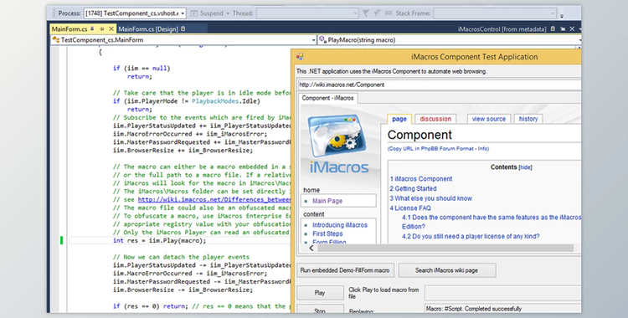
Task: Open the 'First Steps' sidebar link
Action: click(327, 233)
